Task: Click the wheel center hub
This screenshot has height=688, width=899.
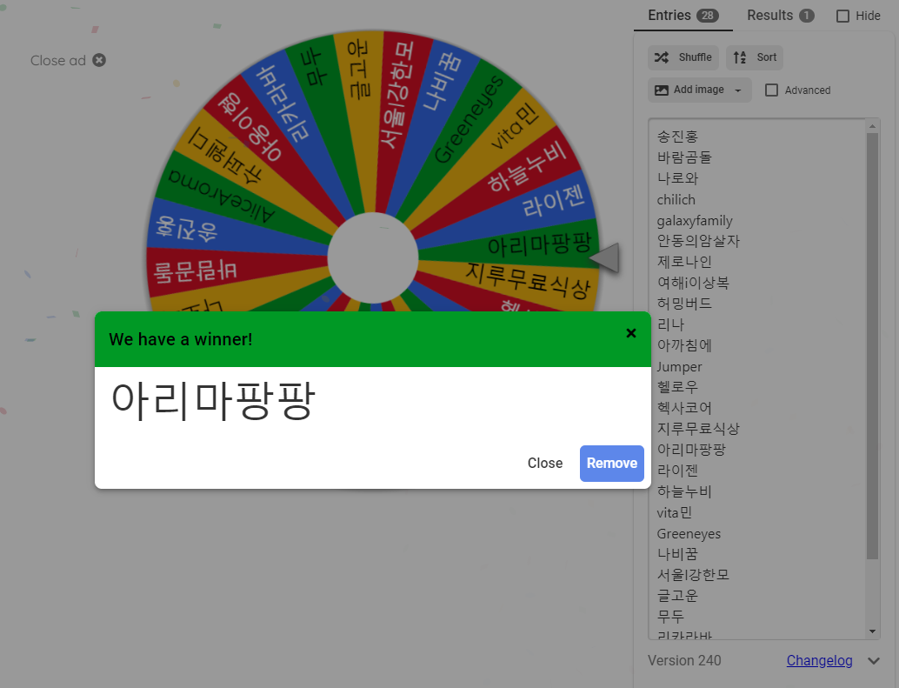Action: pos(373,258)
